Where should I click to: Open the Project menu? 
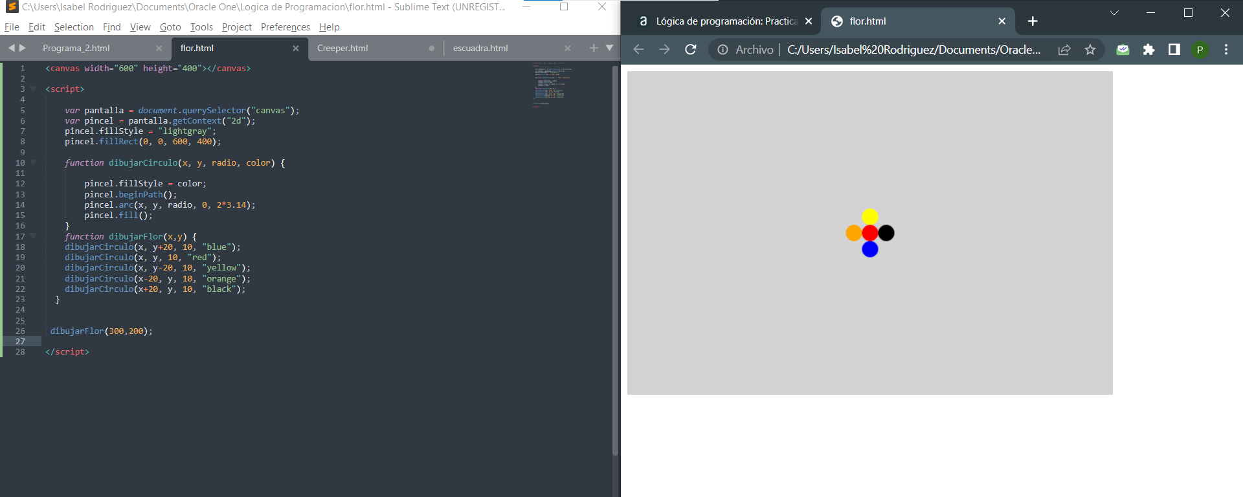coord(237,27)
